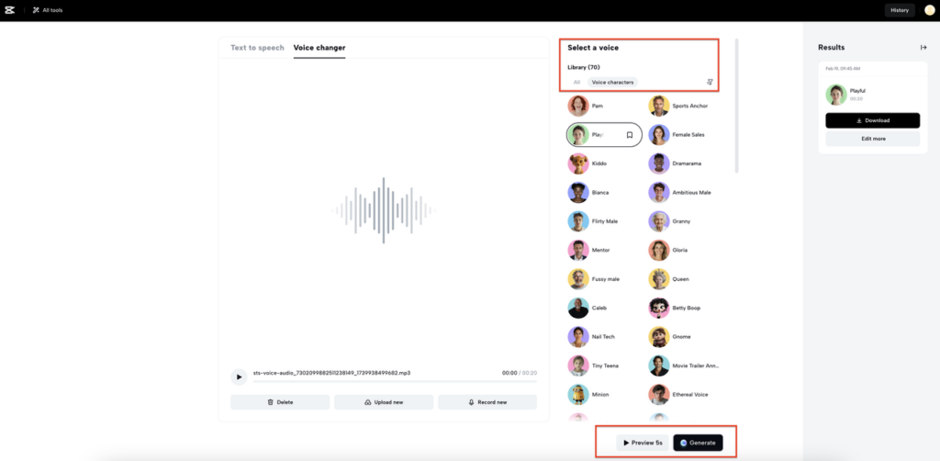940x461 pixels.
Task: Select the Kiddo voice avatar
Action: (578, 163)
